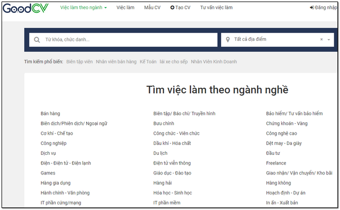
Task: Open the Hàng gia dụng category
Action: tap(56, 183)
